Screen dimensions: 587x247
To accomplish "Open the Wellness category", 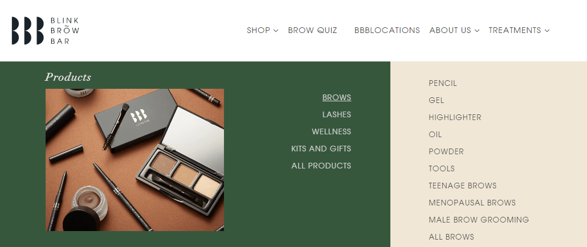I will 331,131.
